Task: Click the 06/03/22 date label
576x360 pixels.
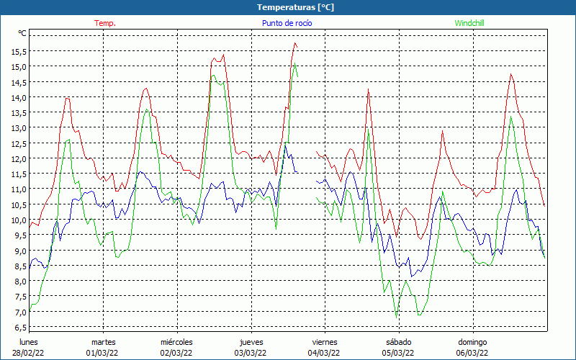Action: (x=472, y=353)
